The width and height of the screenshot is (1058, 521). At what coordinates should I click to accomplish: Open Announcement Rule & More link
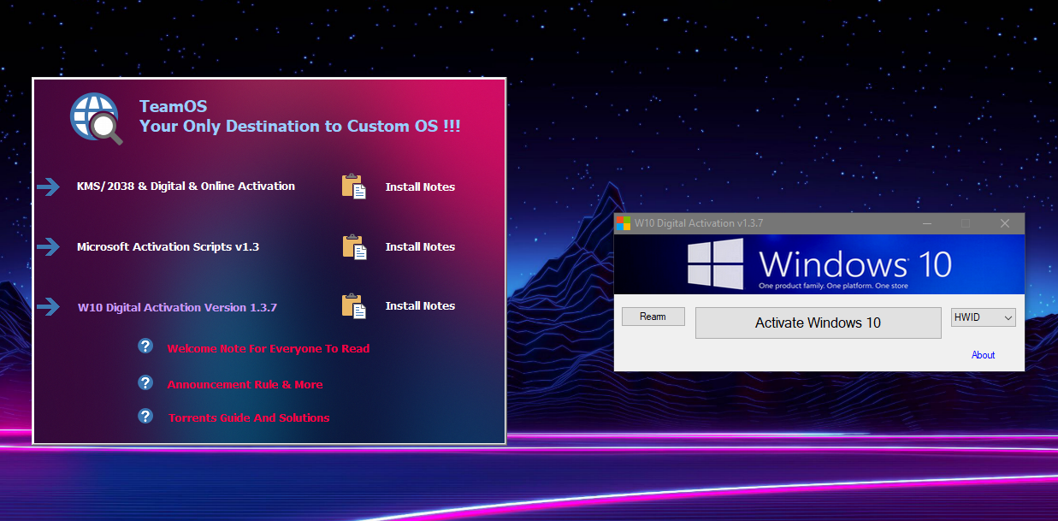coord(245,384)
